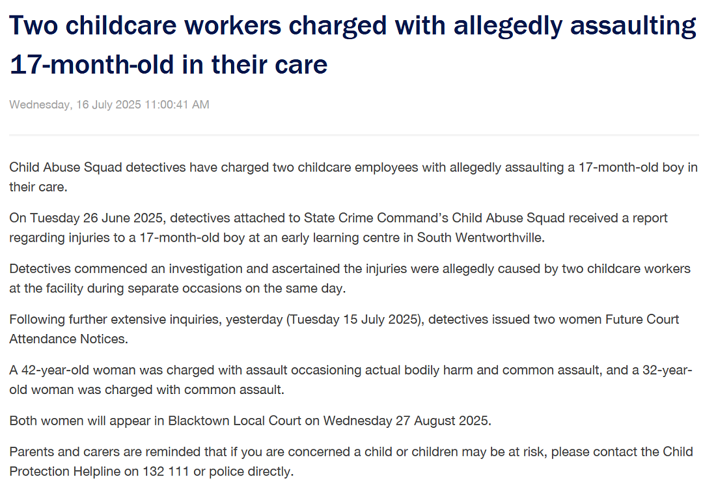Click the article headline about childcare workers
This screenshot has width=703, height=491.
[352, 45]
